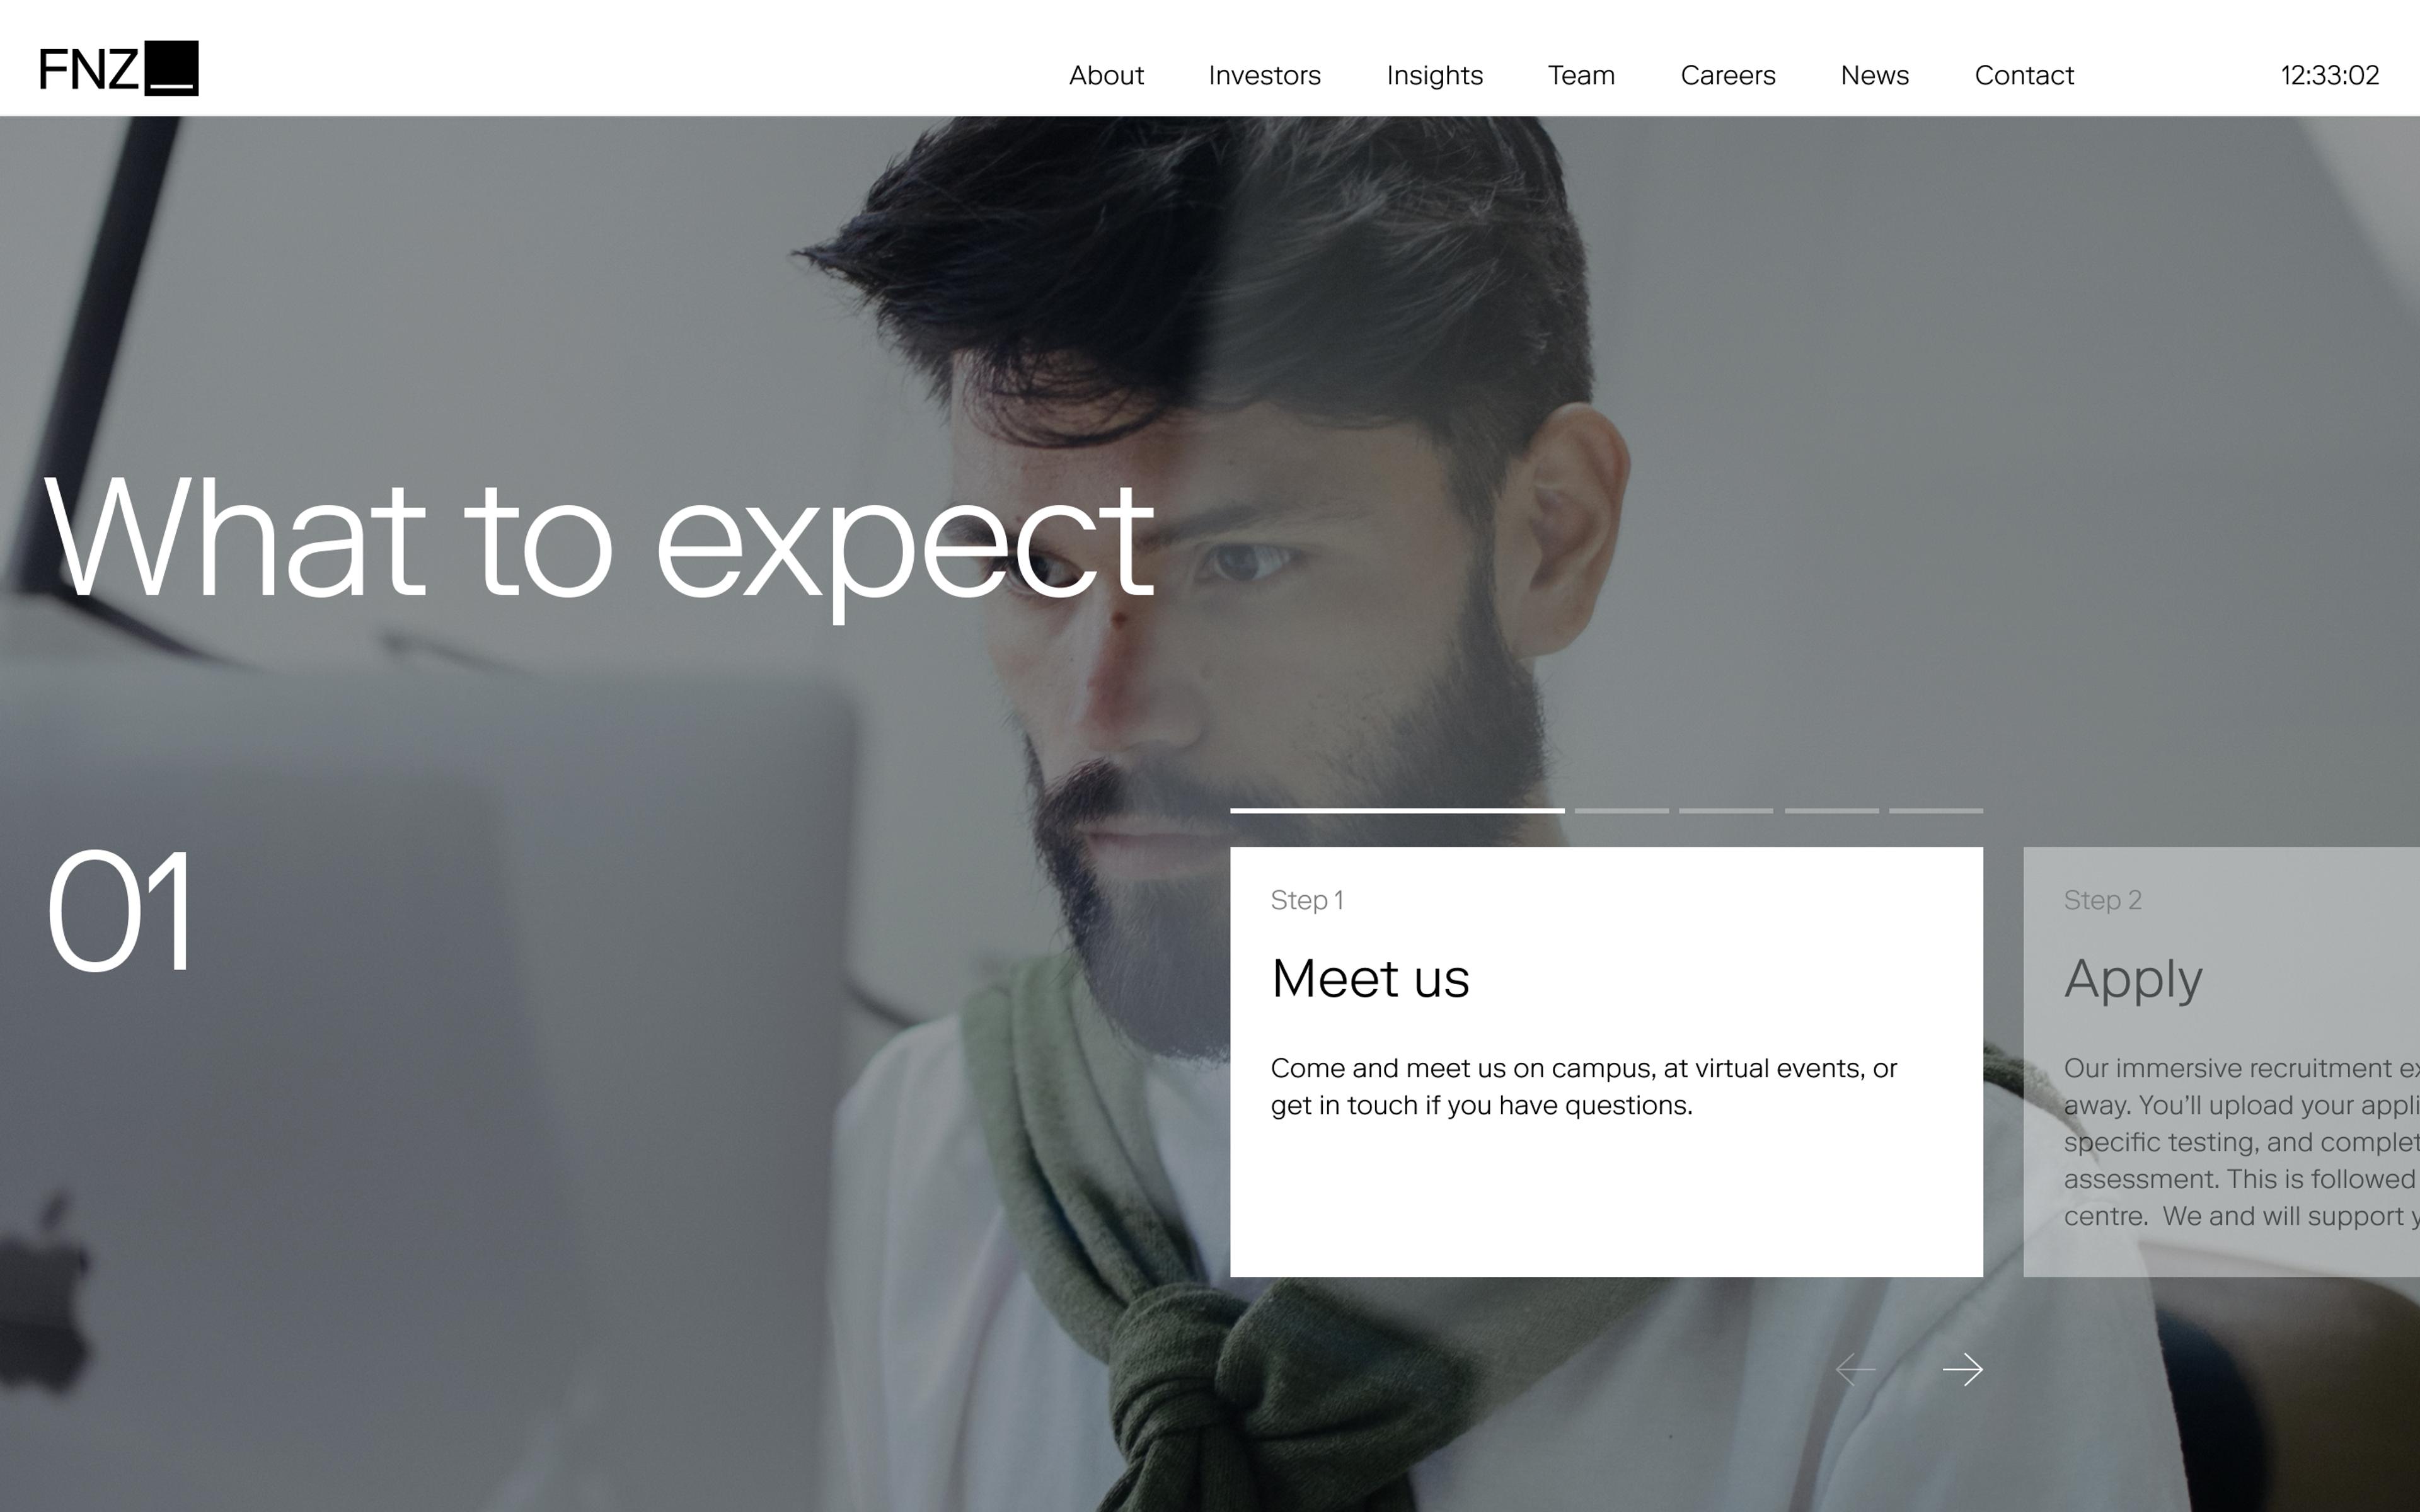
Task: Select the Step 2 Apply card
Action: click(2221, 1062)
